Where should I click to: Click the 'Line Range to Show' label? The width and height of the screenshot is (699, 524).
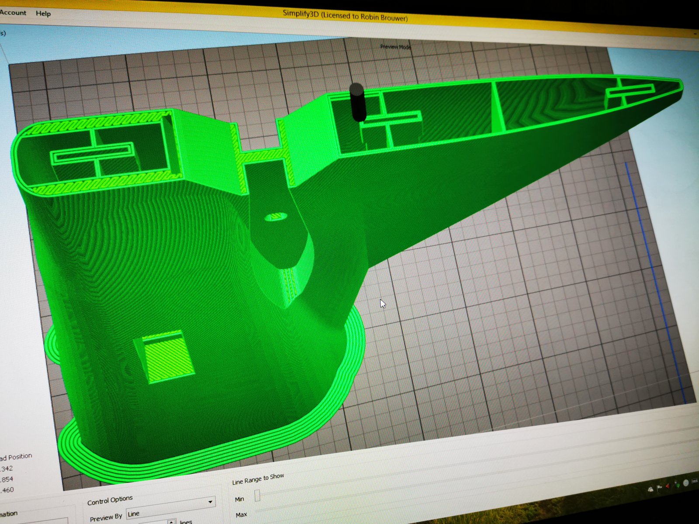[258, 479]
